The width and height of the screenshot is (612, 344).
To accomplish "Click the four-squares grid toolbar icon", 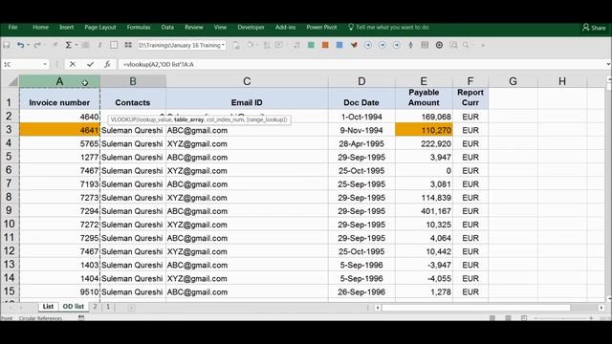I will pyautogui.click(x=128, y=45).
